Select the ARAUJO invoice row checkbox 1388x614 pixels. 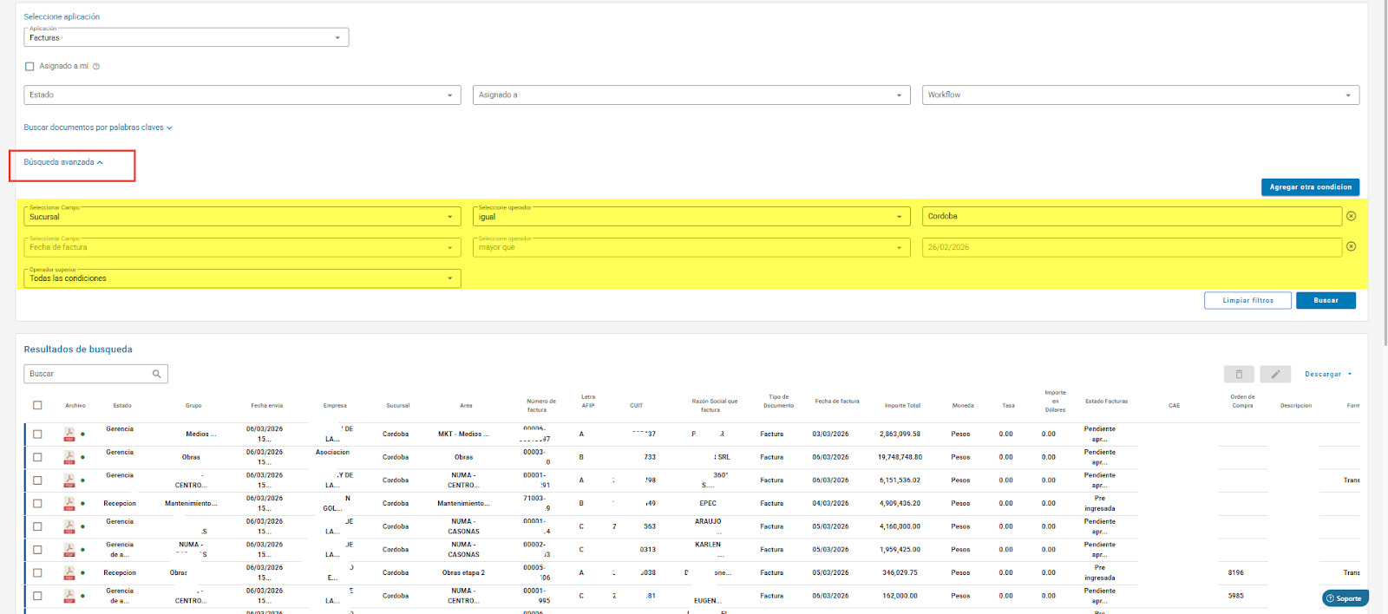[x=37, y=526]
